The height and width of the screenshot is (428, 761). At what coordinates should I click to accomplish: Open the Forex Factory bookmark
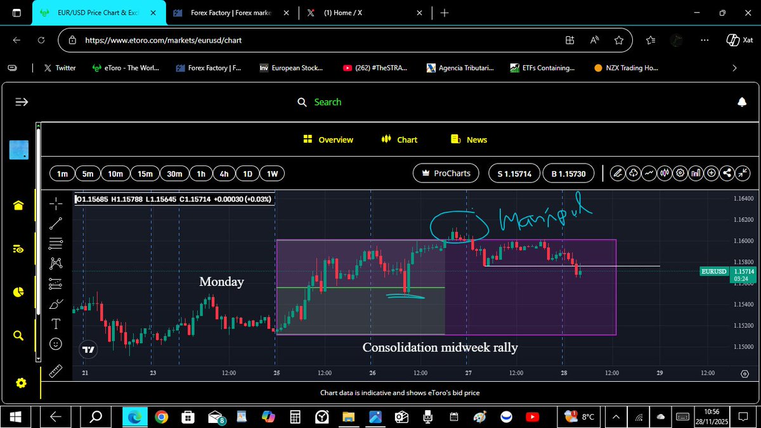(208, 68)
